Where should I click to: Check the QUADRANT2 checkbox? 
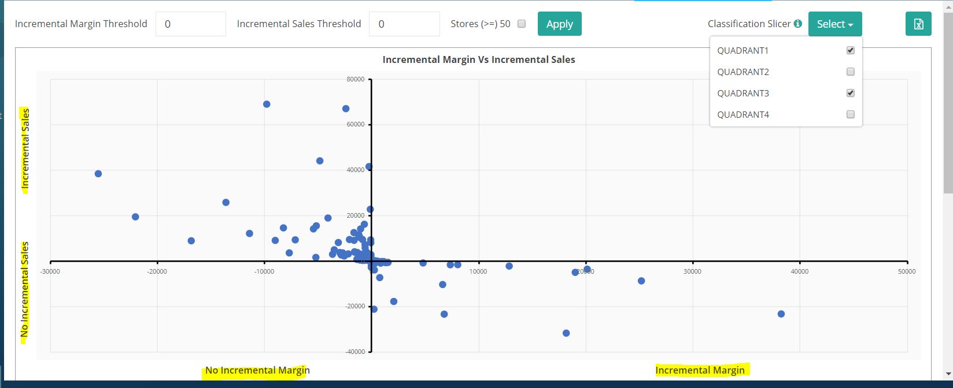click(850, 72)
